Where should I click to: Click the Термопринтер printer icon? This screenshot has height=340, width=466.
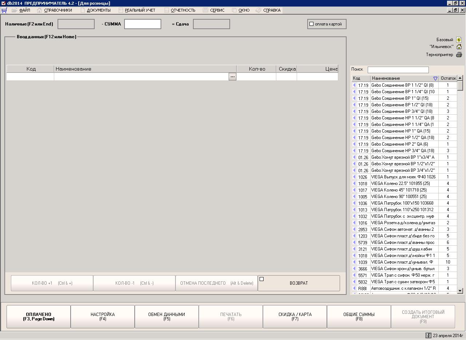[459, 55]
